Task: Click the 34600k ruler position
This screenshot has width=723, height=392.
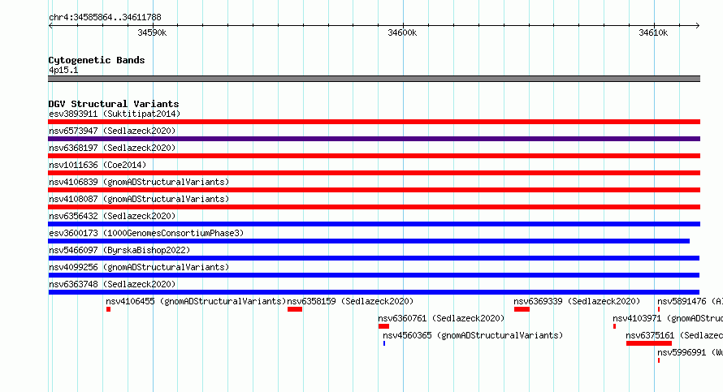Action: tap(403, 32)
